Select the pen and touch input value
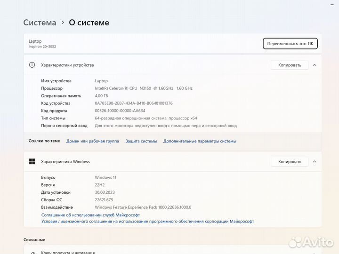This screenshot has height=254, width=339. (166, 126)
